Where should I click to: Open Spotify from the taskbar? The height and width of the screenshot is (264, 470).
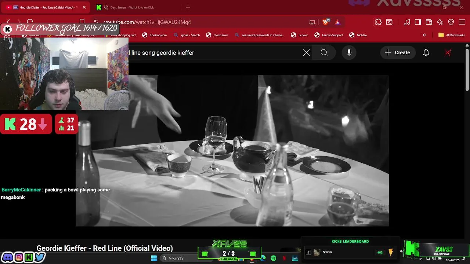coord(274,258)
